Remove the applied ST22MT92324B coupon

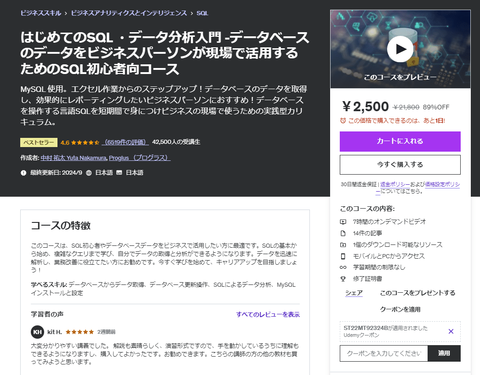click(451, 331)
